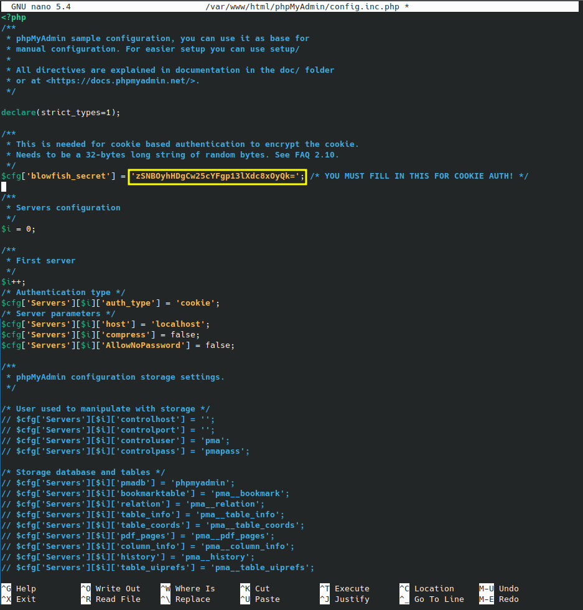Image resolution: width=583 pixels, height=610 pixels.
Task: Click the commented controlport line
Action: tap(108, 430)
